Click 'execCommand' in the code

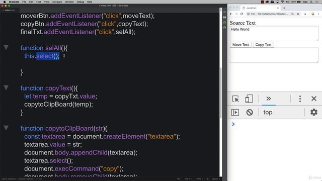[x=77, y=169]
